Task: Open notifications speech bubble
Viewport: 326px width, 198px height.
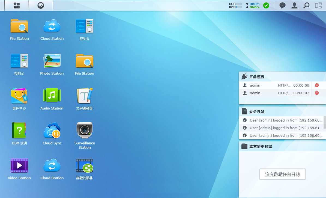Action: (282, 5)
